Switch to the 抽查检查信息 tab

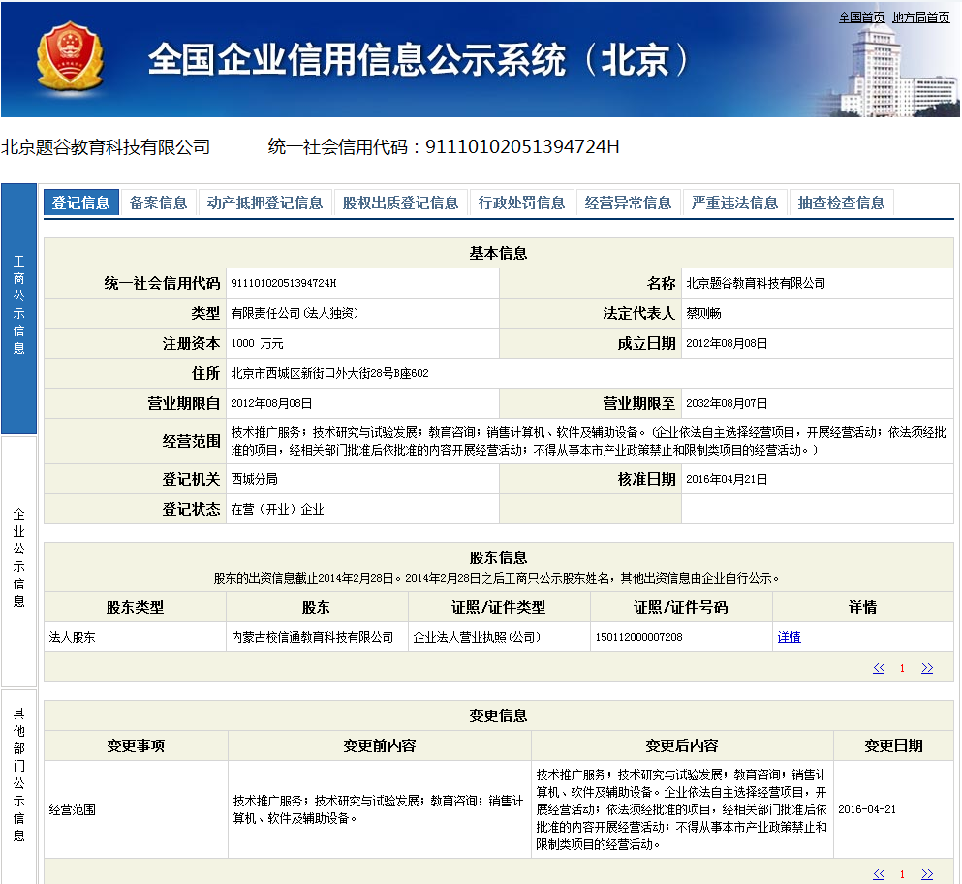click(x=842, y=203)
